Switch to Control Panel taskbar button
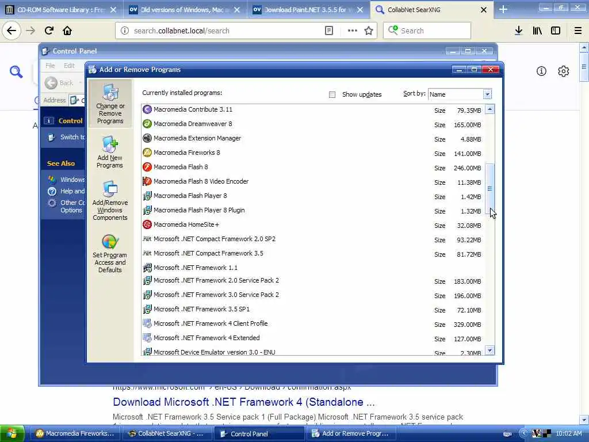Screen dimensions: 589x442 pyautogui.click(x=259, y=433)
